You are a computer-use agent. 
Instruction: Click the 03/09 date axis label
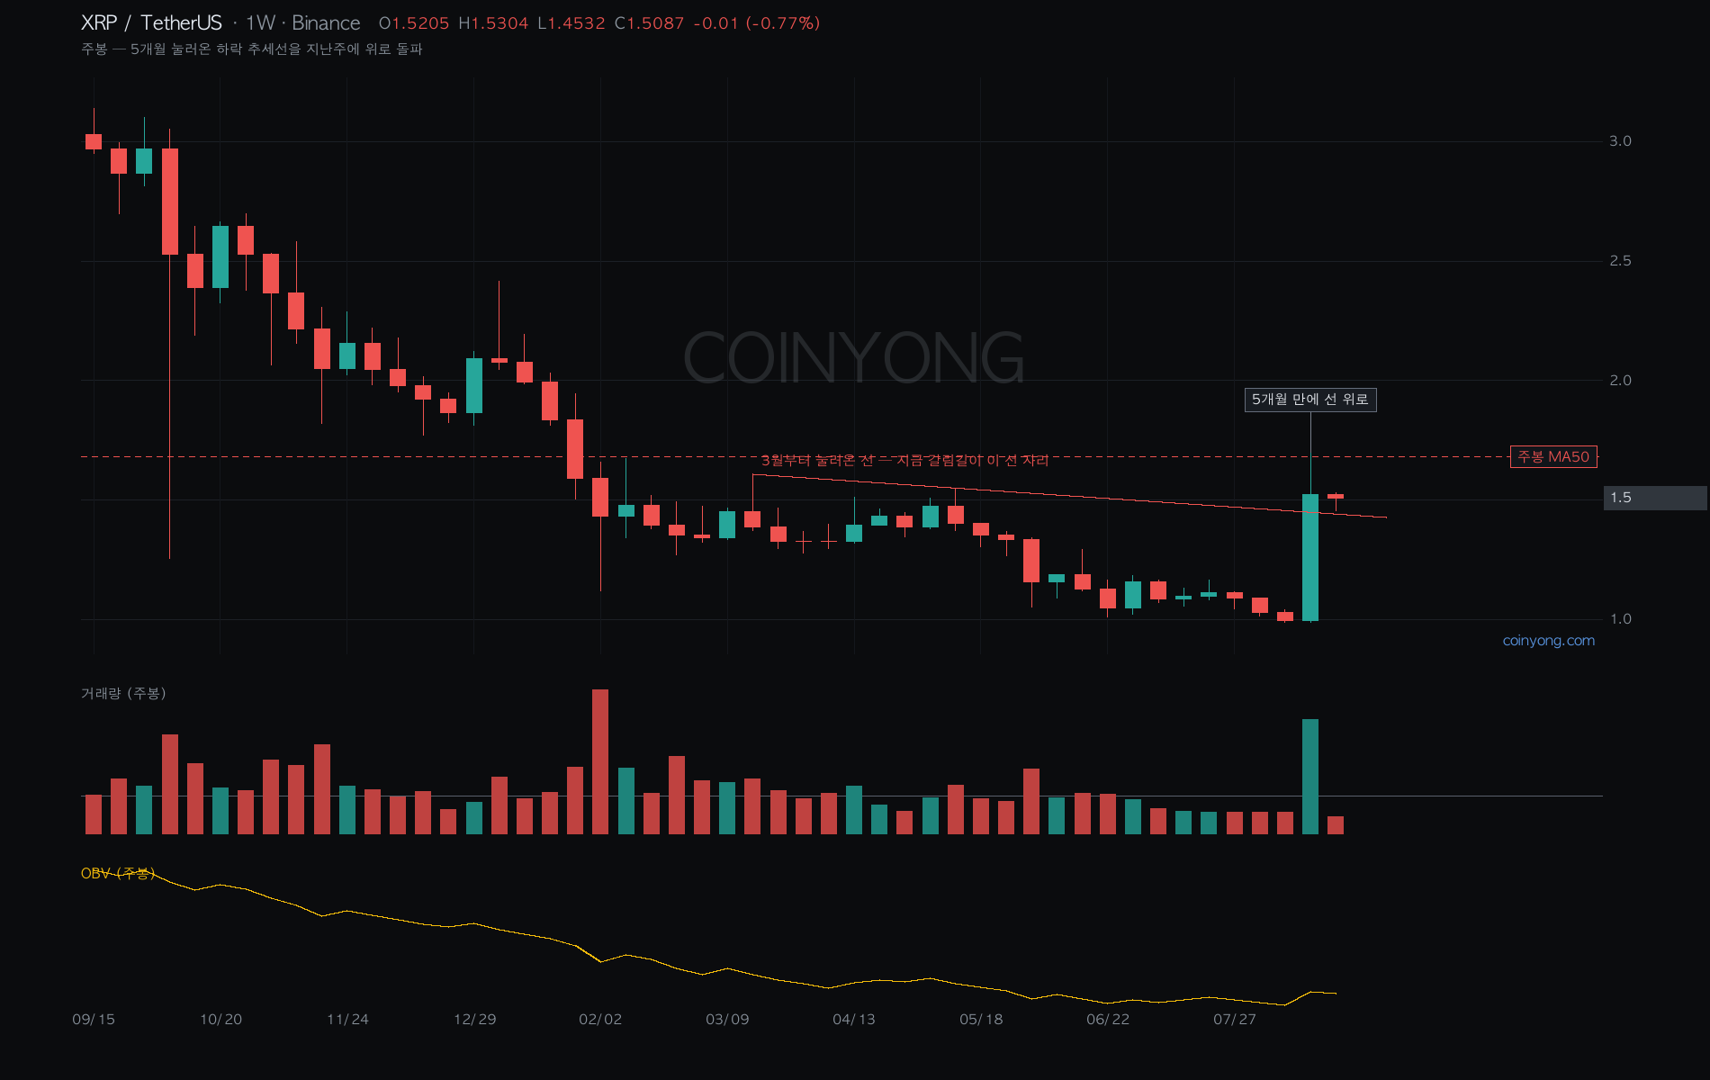[x=727, y=1020]
